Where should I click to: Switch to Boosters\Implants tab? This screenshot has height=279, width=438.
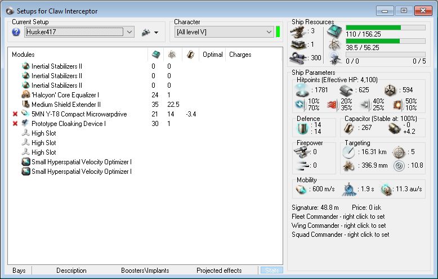[145, 271]
